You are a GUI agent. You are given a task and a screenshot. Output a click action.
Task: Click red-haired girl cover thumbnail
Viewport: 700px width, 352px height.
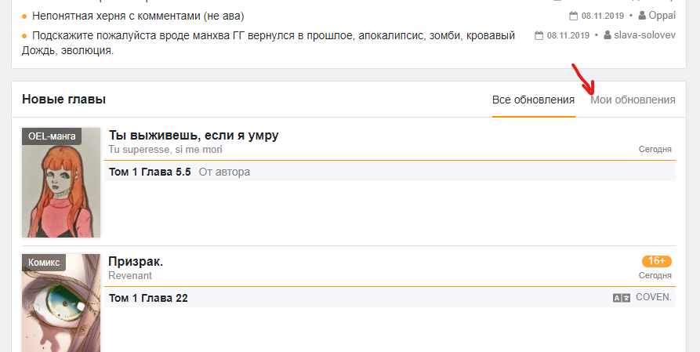(x=61, y=183)
